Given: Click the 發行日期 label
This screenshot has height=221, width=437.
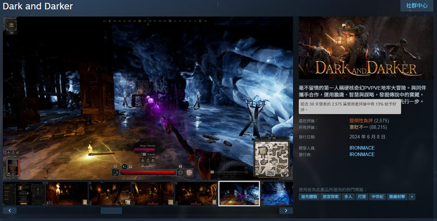Looking at the screenshot, I should click(x=307, y=137).
